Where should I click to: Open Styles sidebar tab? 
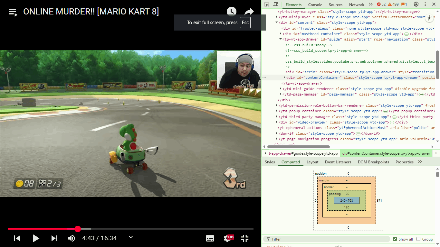tap(270, 162)
